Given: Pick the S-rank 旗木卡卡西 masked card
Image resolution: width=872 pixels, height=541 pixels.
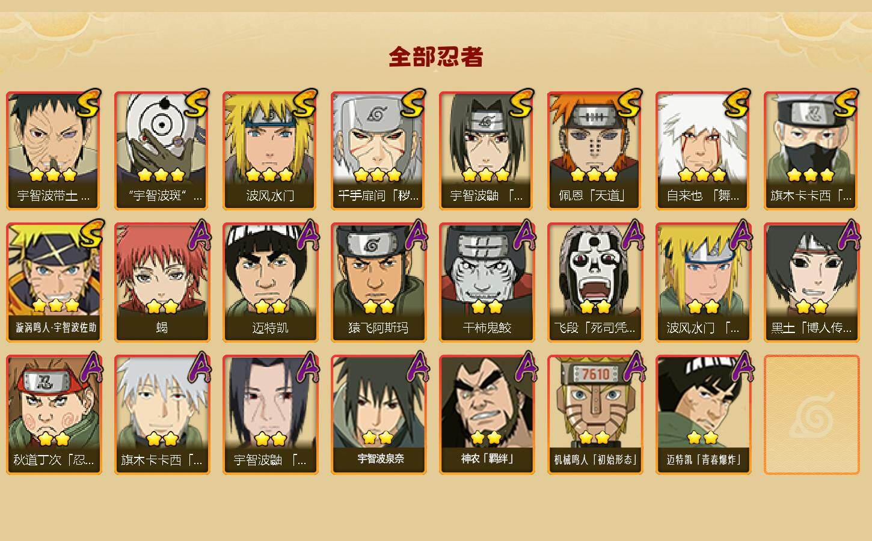Looking at the screenshot, I should pos(812,150).
